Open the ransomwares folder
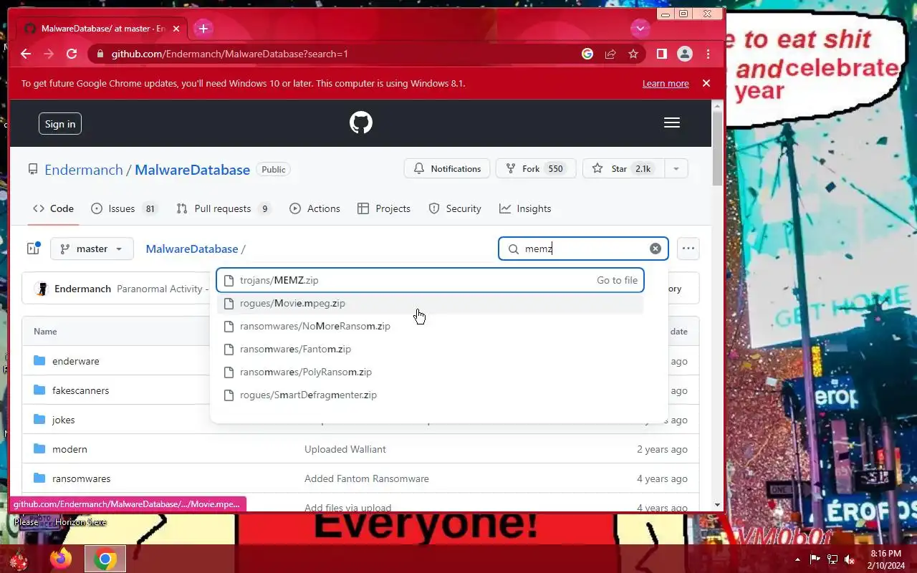The image size is (917, 573). pyautogui.click(x=81, y=478)
